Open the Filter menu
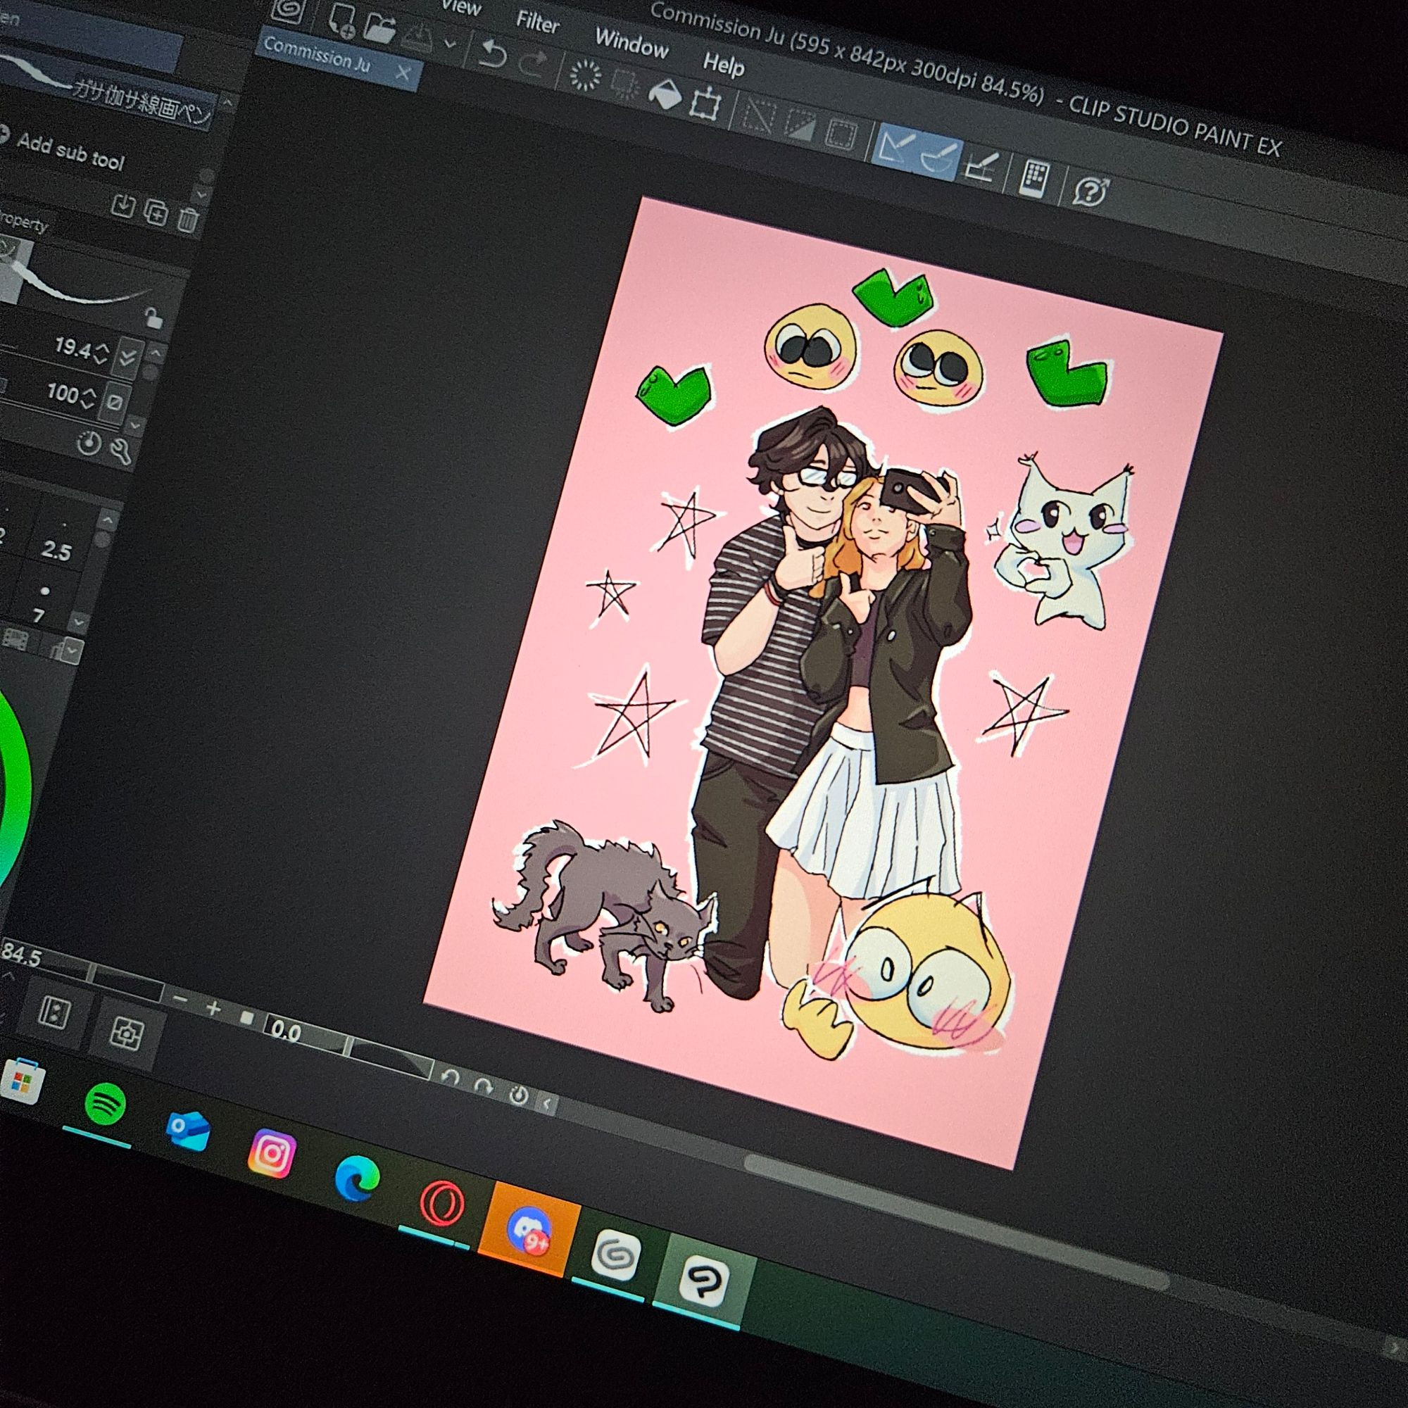1408x1408 pixels. pyautogui.click(x=537, y=22)
